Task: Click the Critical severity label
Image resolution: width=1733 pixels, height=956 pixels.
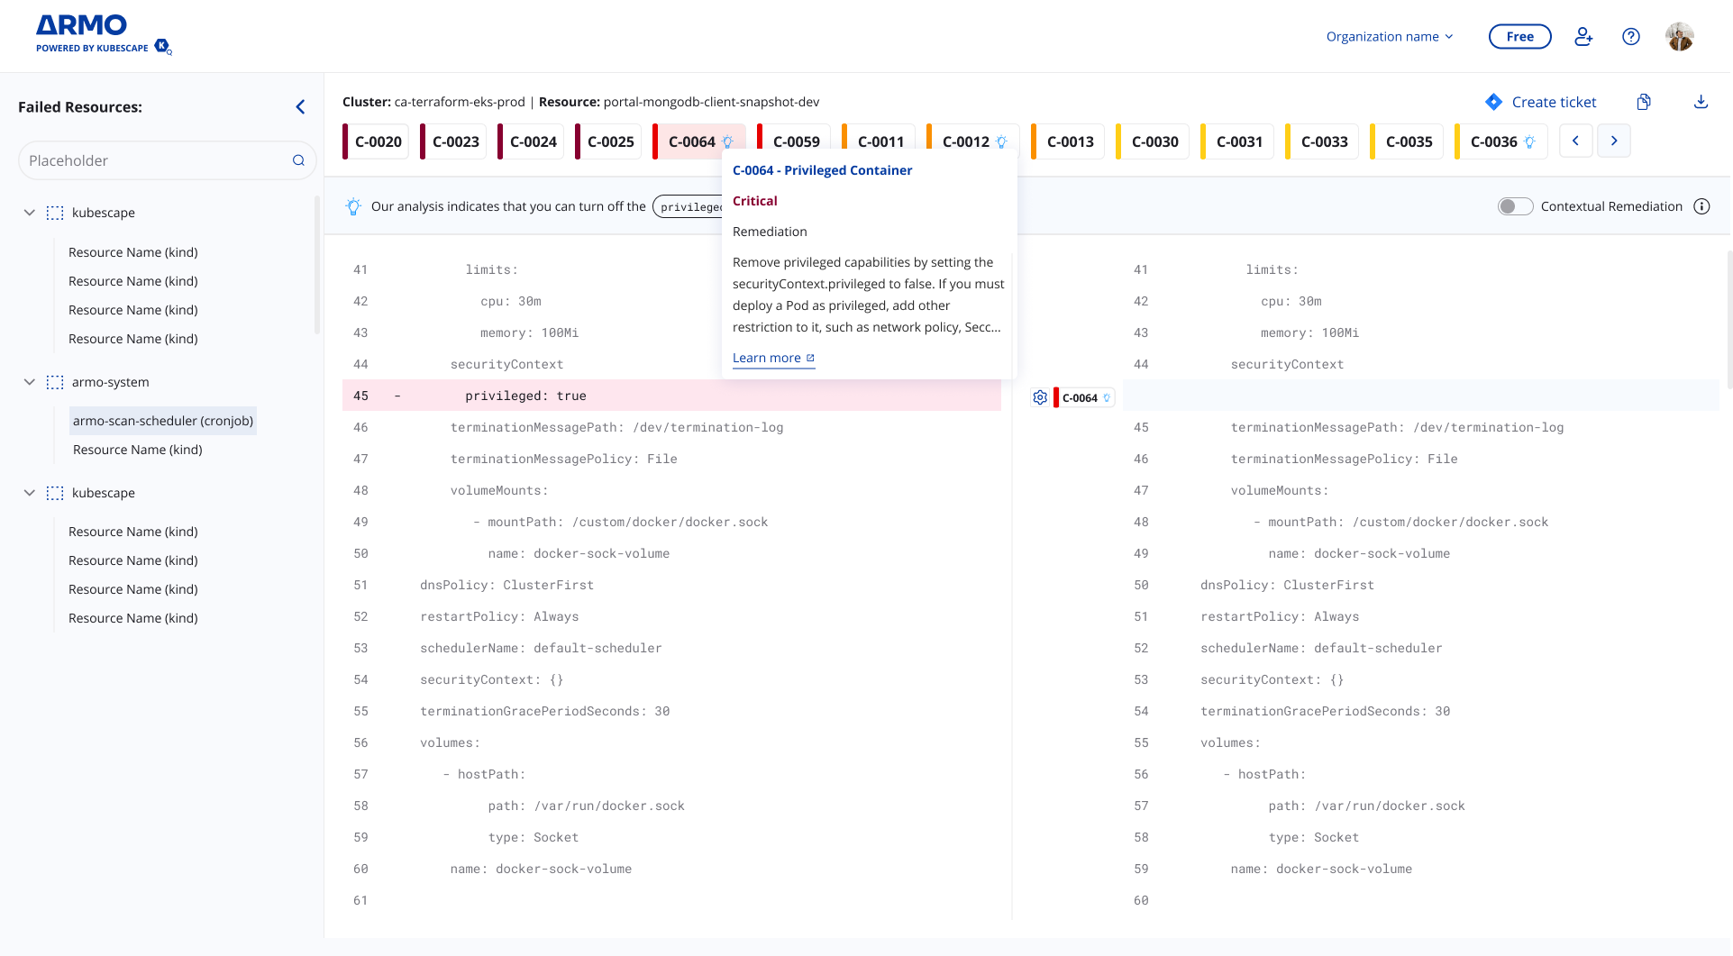Action: (754, 201)
